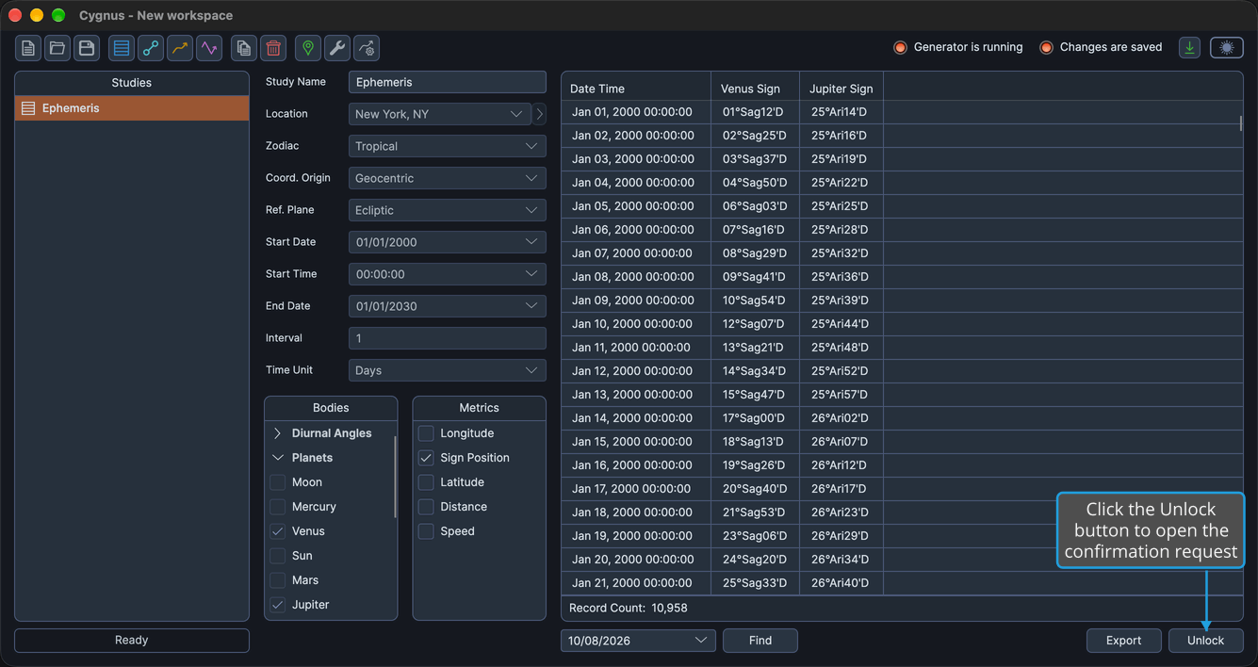Click the Venus cell 01°Sag12'D
This screenshot has height=667, width=1258.
[x=755, y=112]
